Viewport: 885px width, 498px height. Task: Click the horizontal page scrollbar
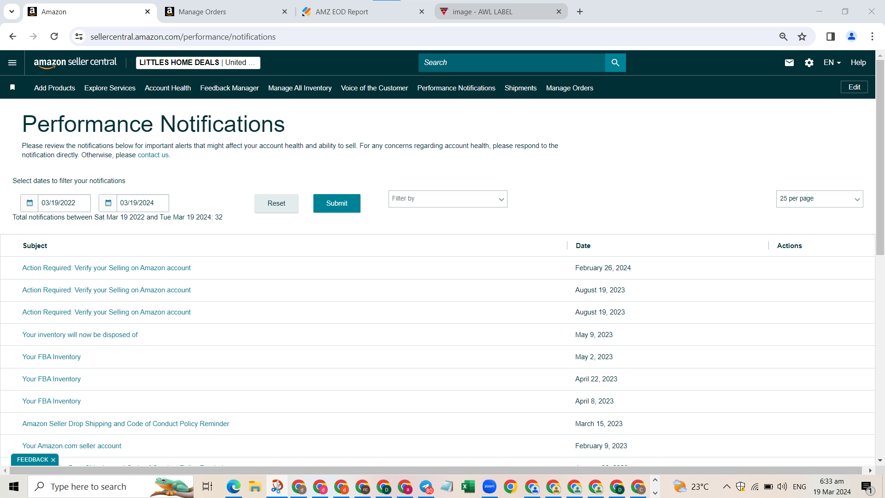pos(436,470)
